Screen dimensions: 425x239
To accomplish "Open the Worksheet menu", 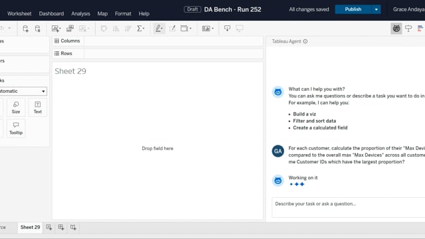I will (19, 13).
